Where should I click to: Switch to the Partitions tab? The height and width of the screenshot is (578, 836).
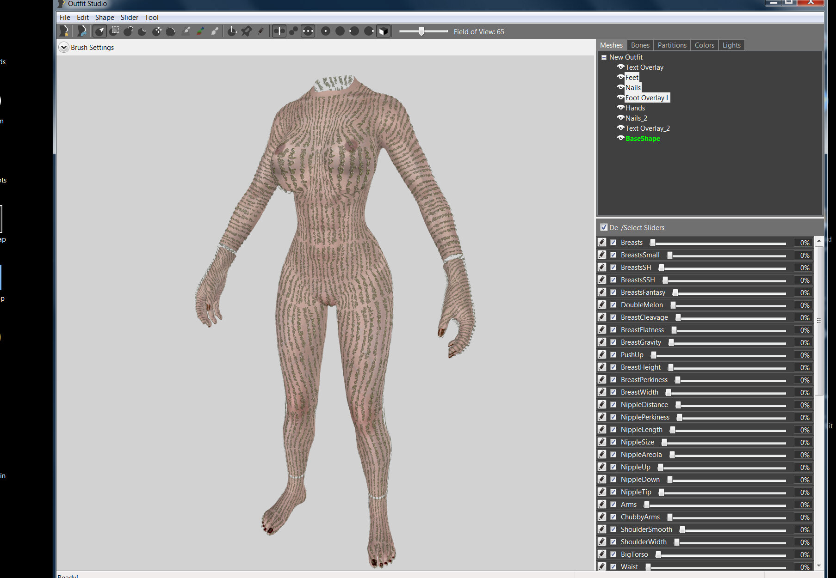point(672,45)
